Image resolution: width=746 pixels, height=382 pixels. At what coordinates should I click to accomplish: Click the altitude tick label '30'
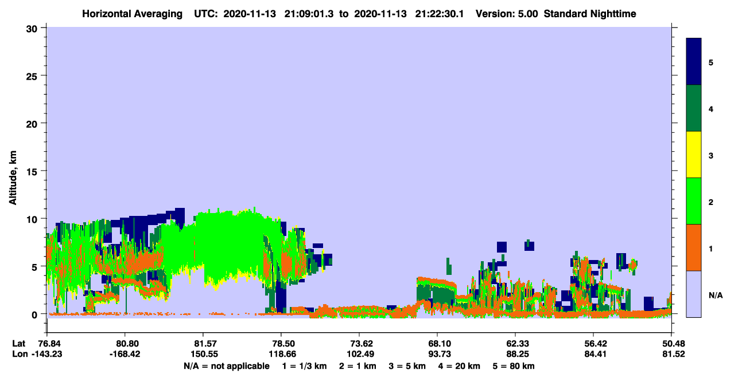tap(33, 29)
